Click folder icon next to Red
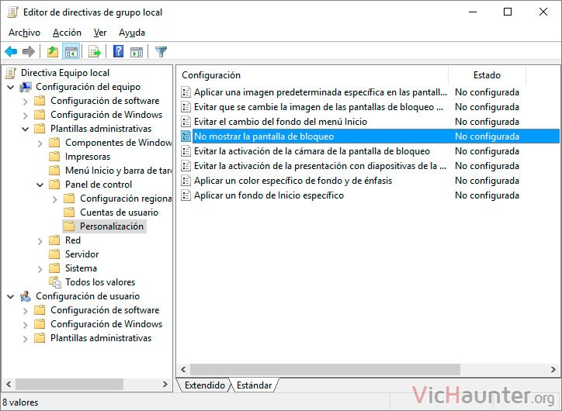The height and width of the screenshot is (411, 562). (x=54, y=240)
